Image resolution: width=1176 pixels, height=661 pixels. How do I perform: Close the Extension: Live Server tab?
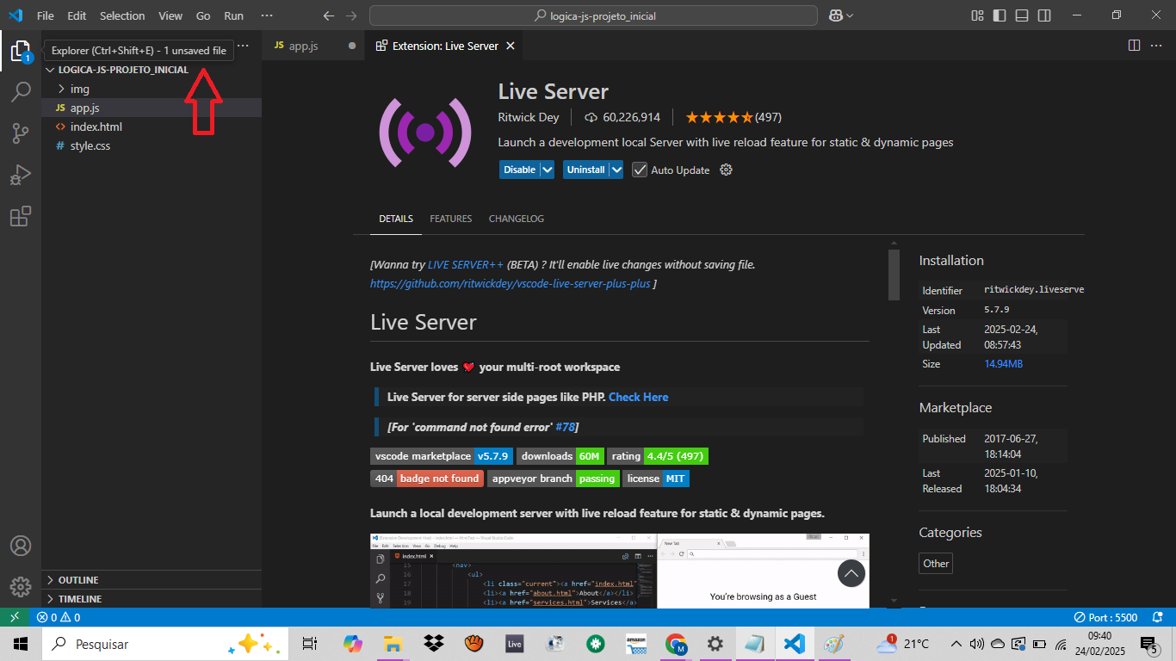coord(511,46)
